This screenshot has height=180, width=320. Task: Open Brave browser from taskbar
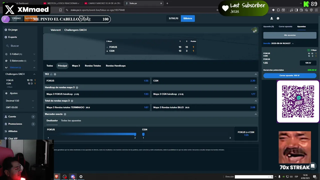[56, 177]
